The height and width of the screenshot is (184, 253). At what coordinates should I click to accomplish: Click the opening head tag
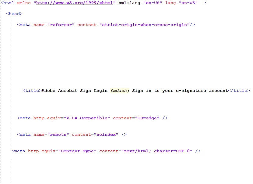point(14,14)
